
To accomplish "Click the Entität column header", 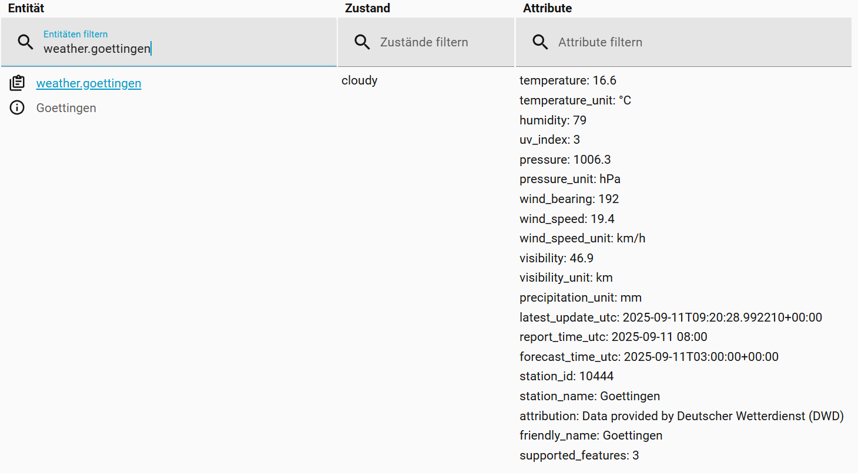I will click(x=26, y=8).
